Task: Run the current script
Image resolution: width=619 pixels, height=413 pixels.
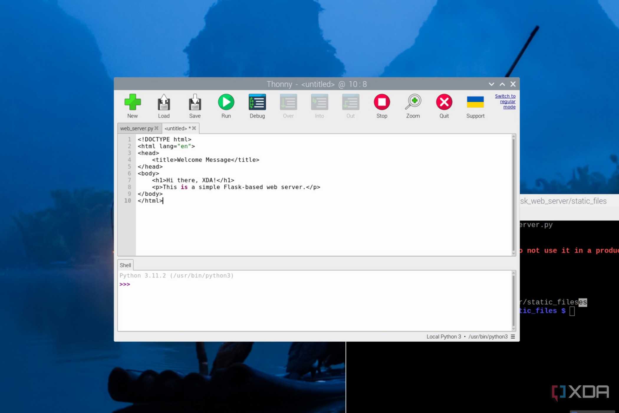Action: pyautogui.click(x=226, y=102)
